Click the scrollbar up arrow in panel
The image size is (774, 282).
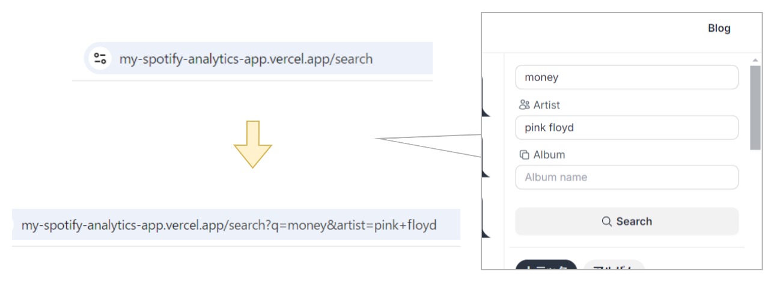755,61
